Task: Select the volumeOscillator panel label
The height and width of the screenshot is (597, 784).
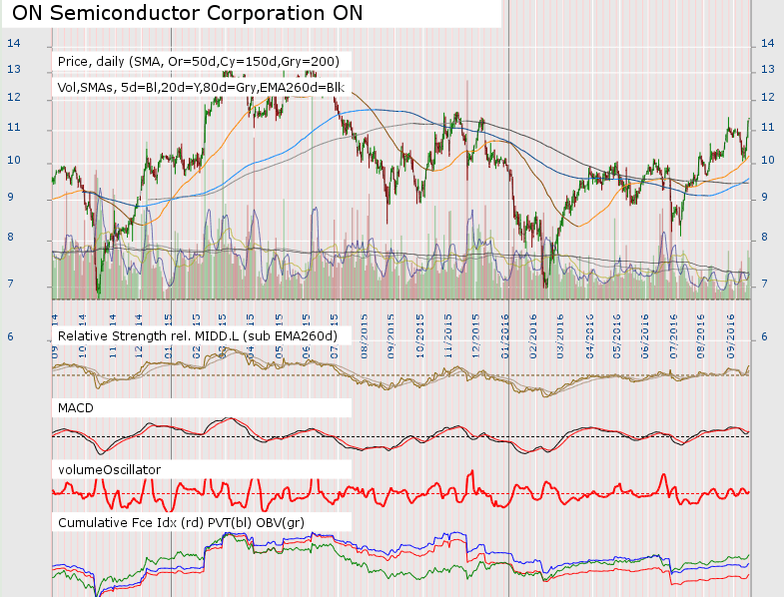Action: click(x=110, y=469)
